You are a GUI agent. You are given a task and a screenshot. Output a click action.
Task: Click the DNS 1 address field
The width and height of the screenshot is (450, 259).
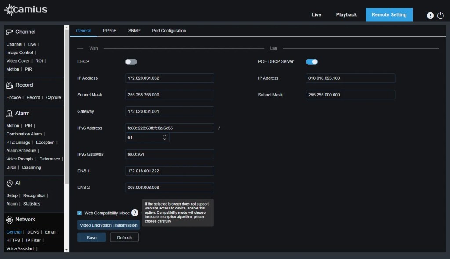point(169,171)
